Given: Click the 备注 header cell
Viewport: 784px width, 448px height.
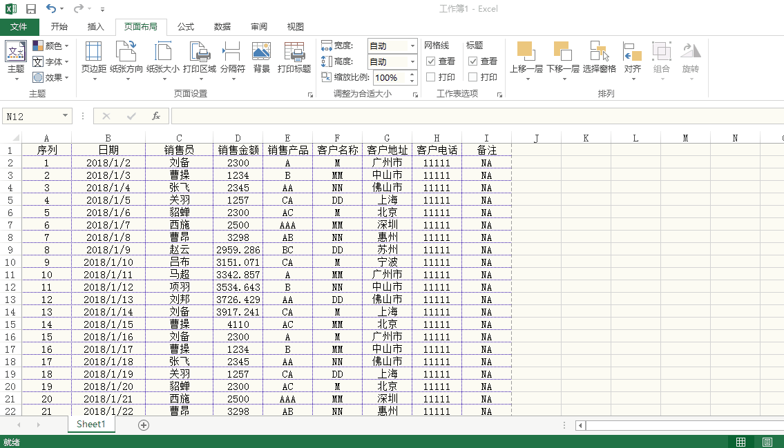Looking at the screenshot, I should click(486, 150).
